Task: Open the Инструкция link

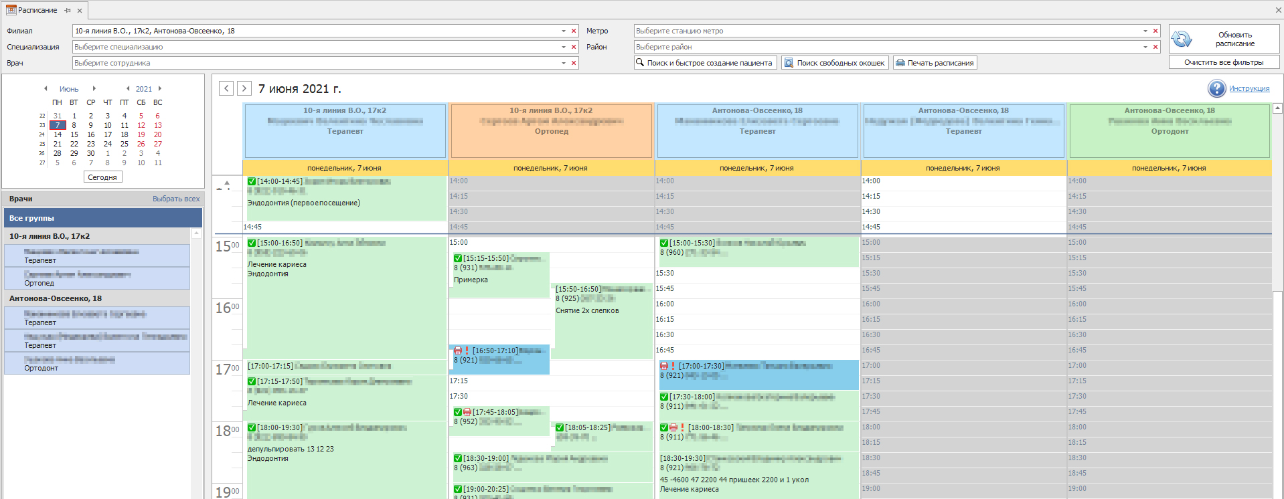Action: tap(1249, 88)
